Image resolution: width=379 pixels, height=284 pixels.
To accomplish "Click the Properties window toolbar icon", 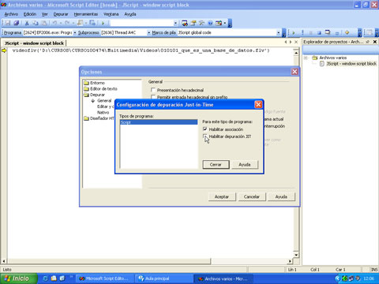I will [x=193, y=23].
